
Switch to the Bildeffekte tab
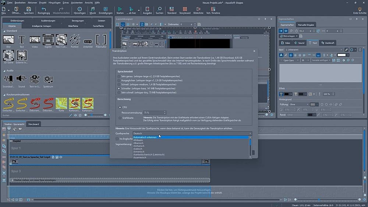(x=73, y=26)
